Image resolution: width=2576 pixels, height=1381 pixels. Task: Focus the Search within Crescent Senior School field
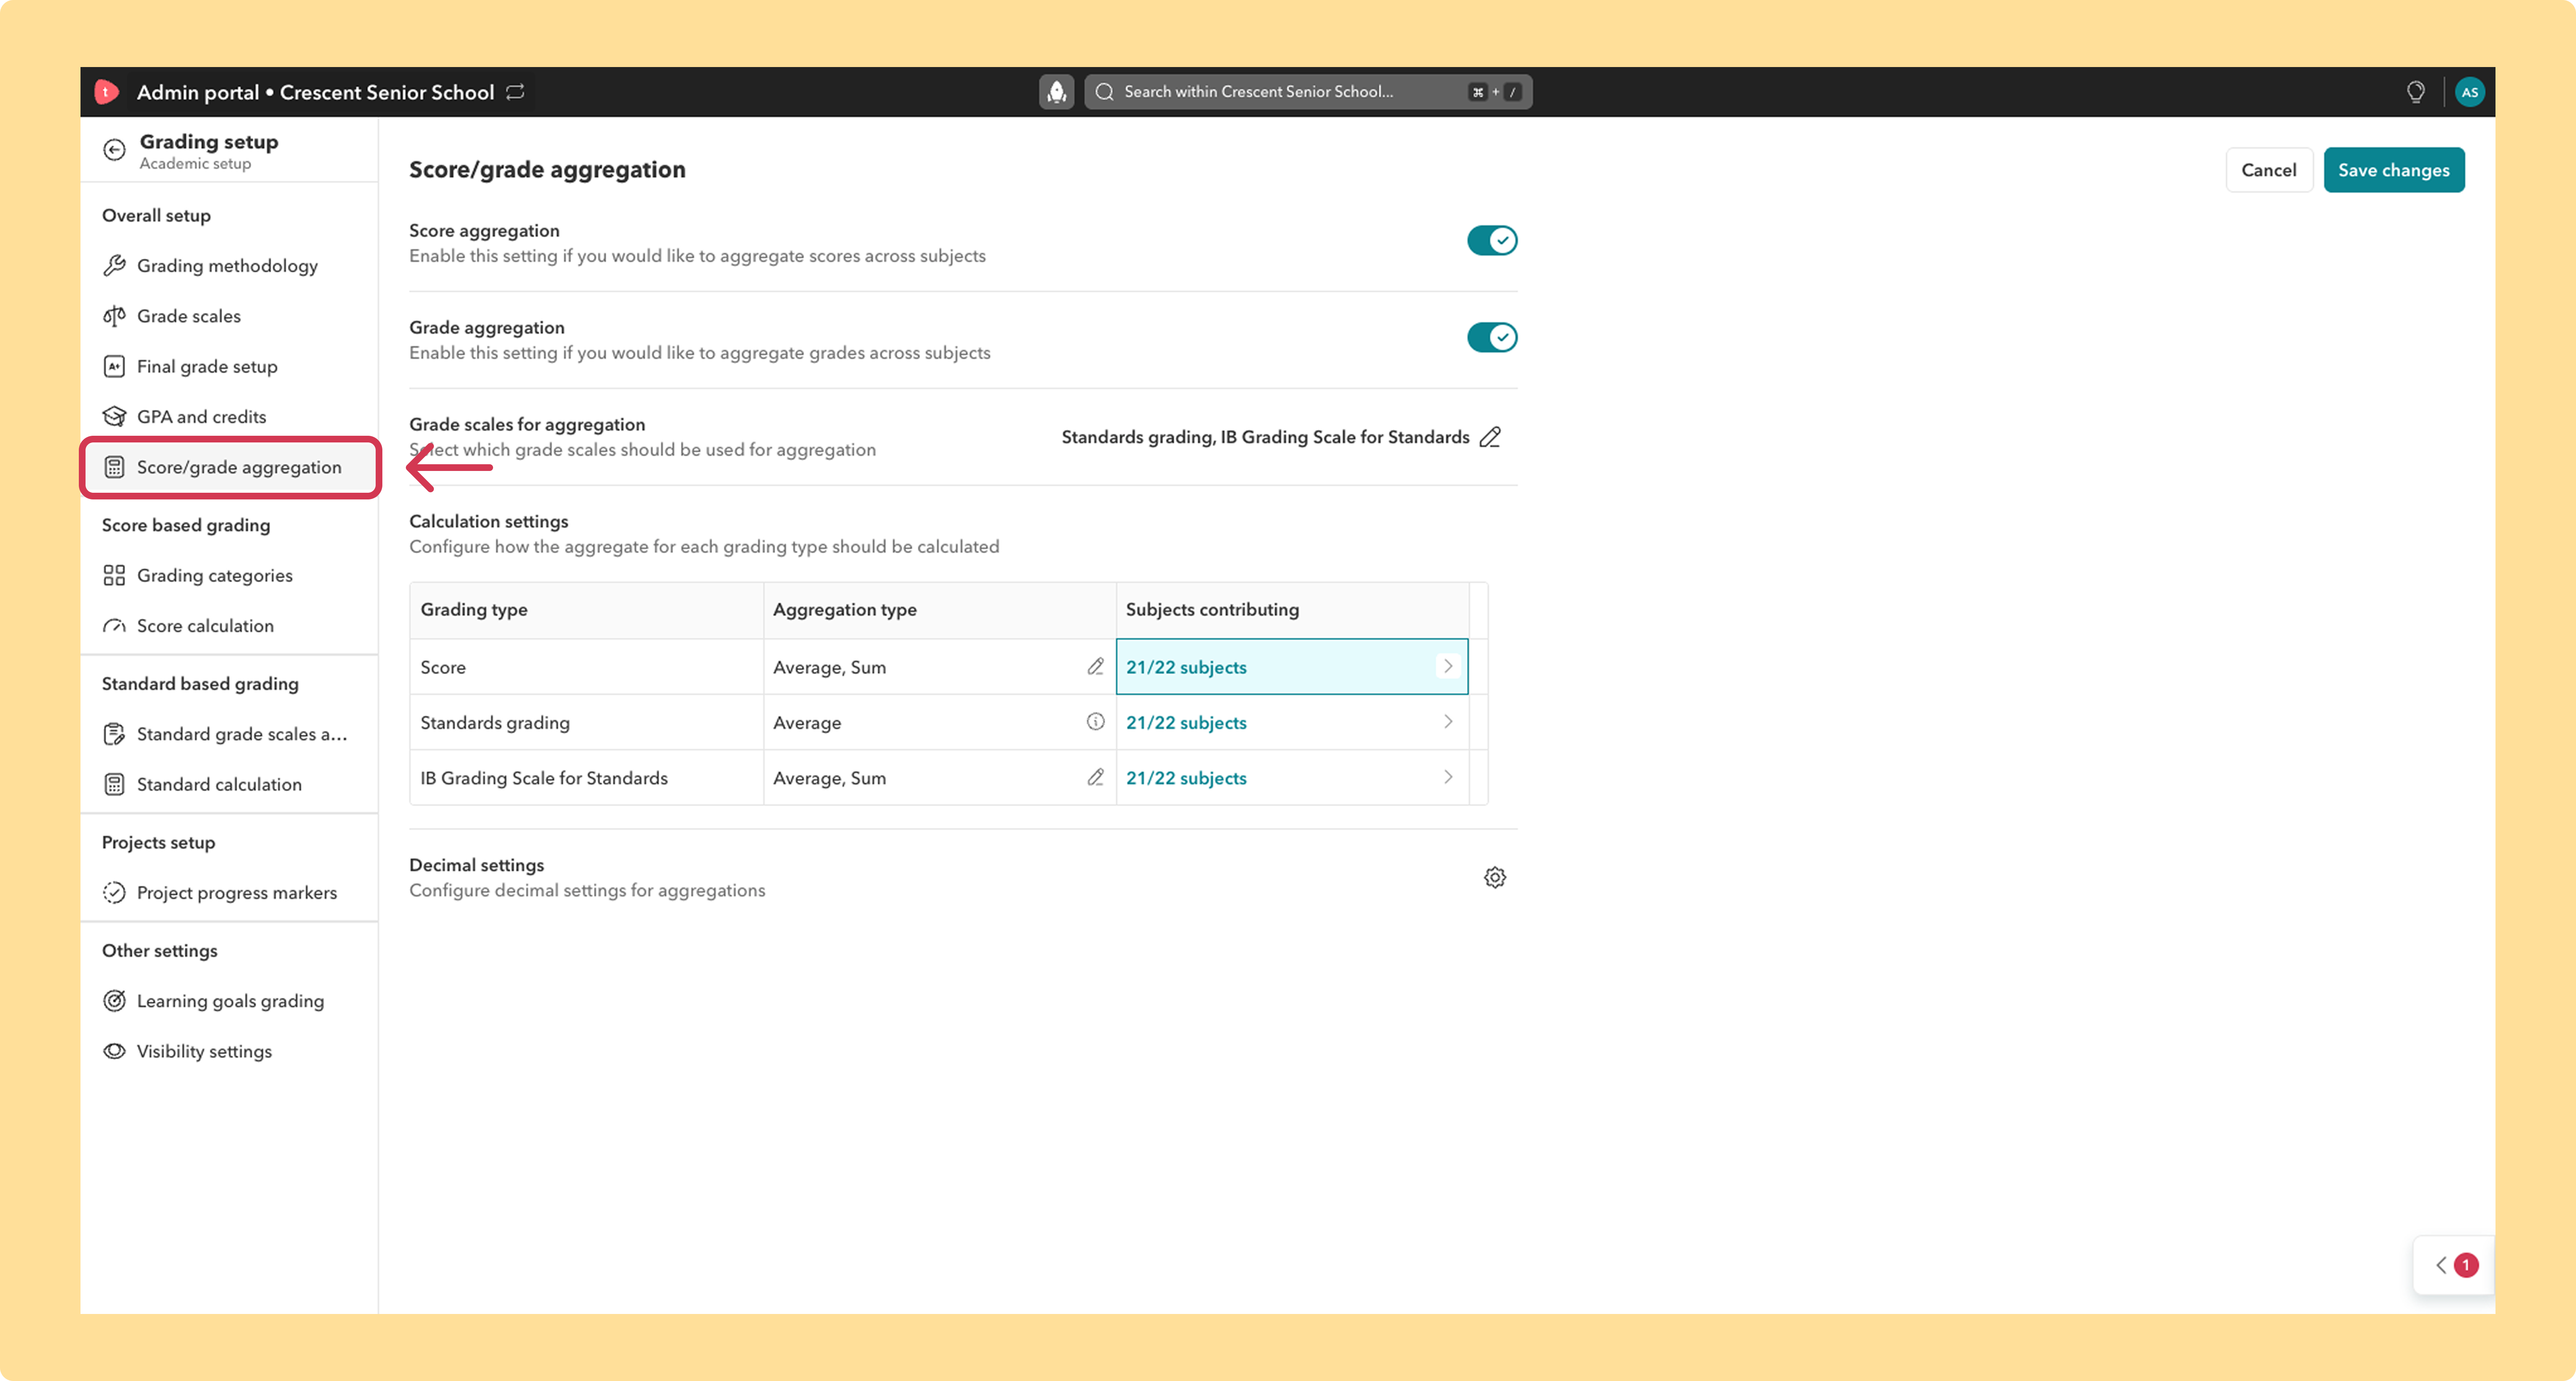pos(1308,92)
